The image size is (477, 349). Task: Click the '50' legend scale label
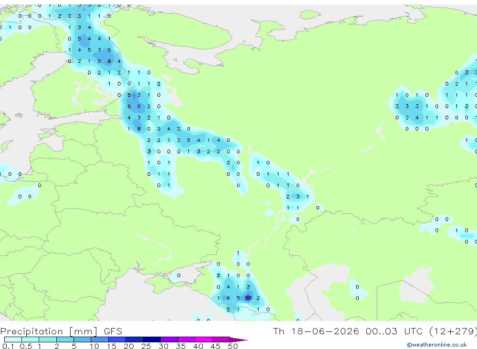tap(233, 346)
